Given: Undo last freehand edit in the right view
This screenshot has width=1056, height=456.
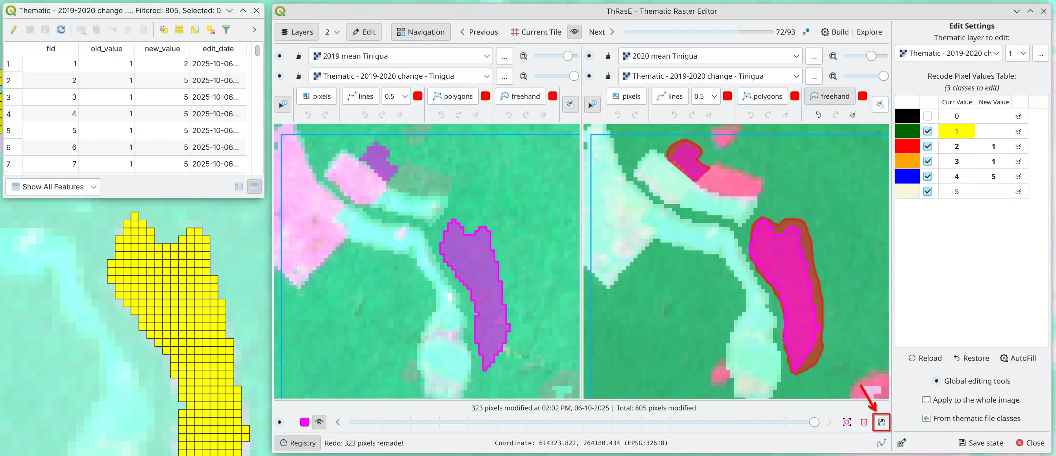Looking at the screenshot, I should point(818,115).
